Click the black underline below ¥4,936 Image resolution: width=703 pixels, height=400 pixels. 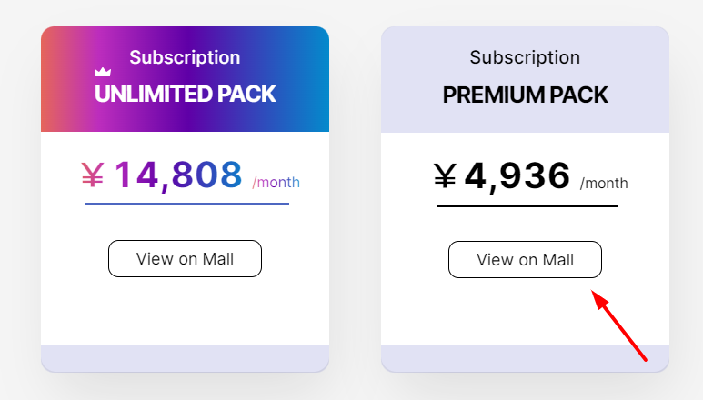(x=527, y=205)
